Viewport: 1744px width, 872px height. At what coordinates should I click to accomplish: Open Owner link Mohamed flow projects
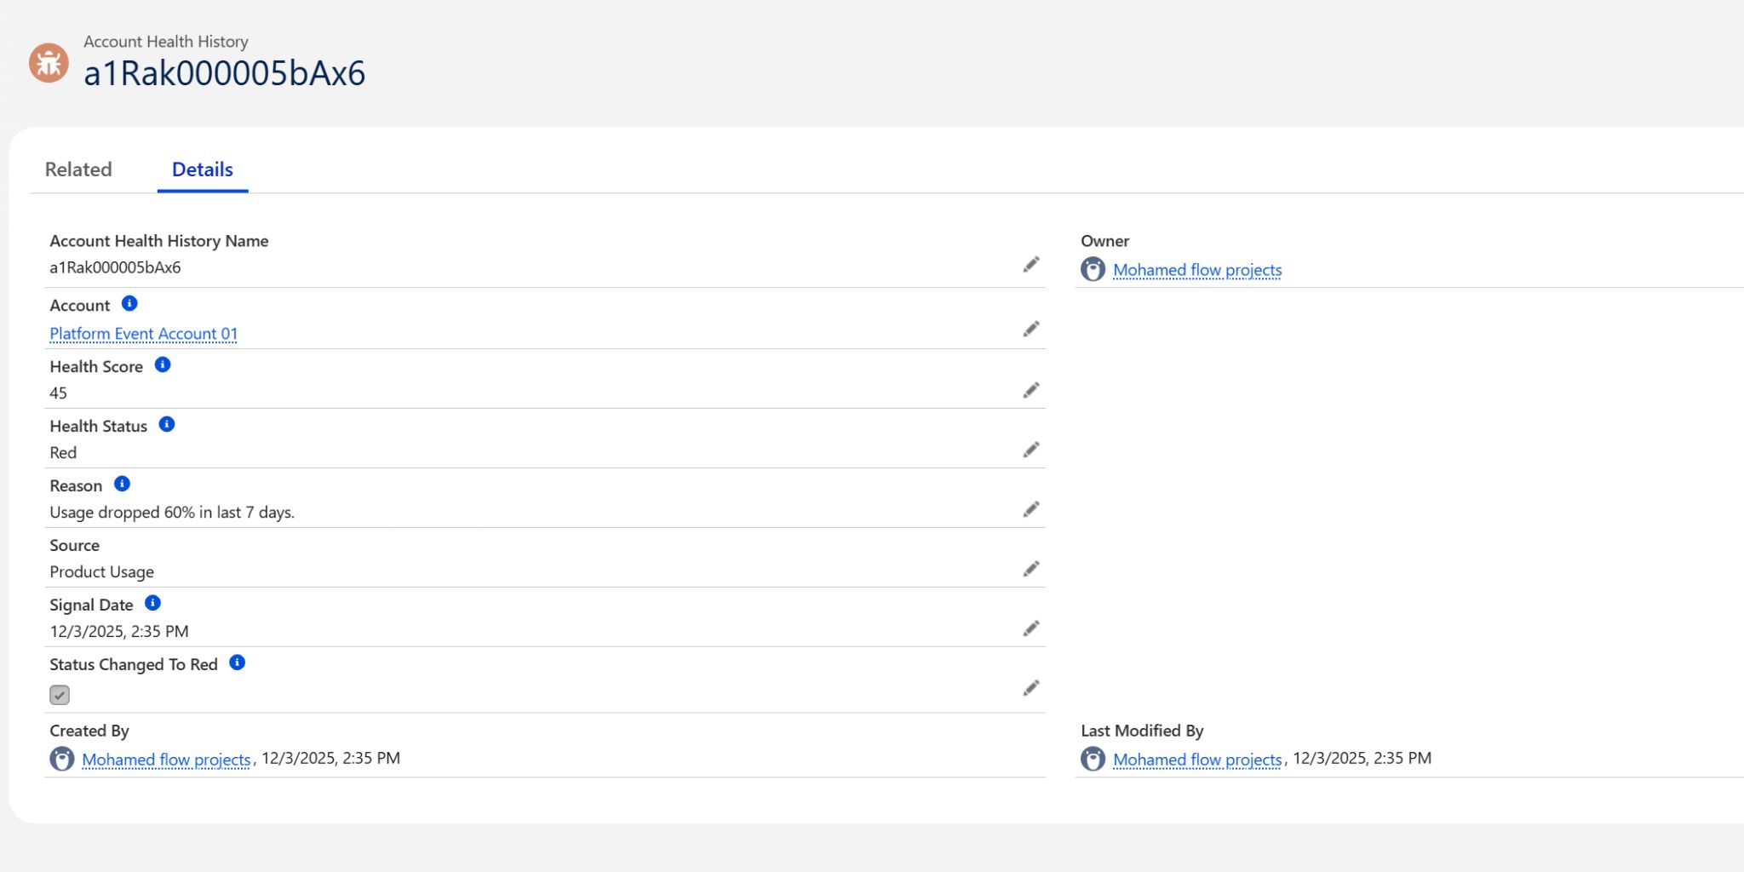pyautogui.click(x=1196, y=270)
